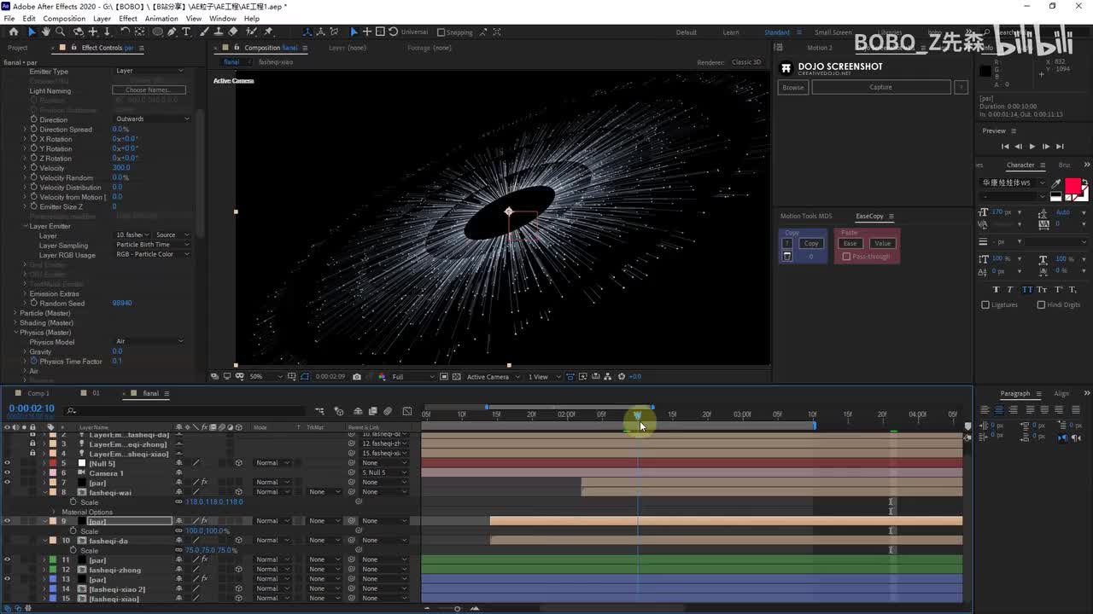Enable the Snapping checkbox
Screen dimensions: 1093x614
click(x=441, y=32)
